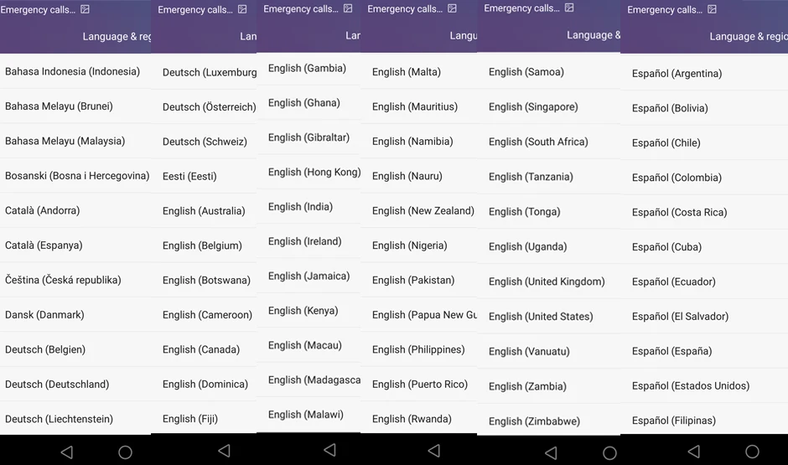Tap the home circle below Deutsch (Liechtenstein)
The image size is (788, 465).
pyautogui.click(x=125, y=452)
